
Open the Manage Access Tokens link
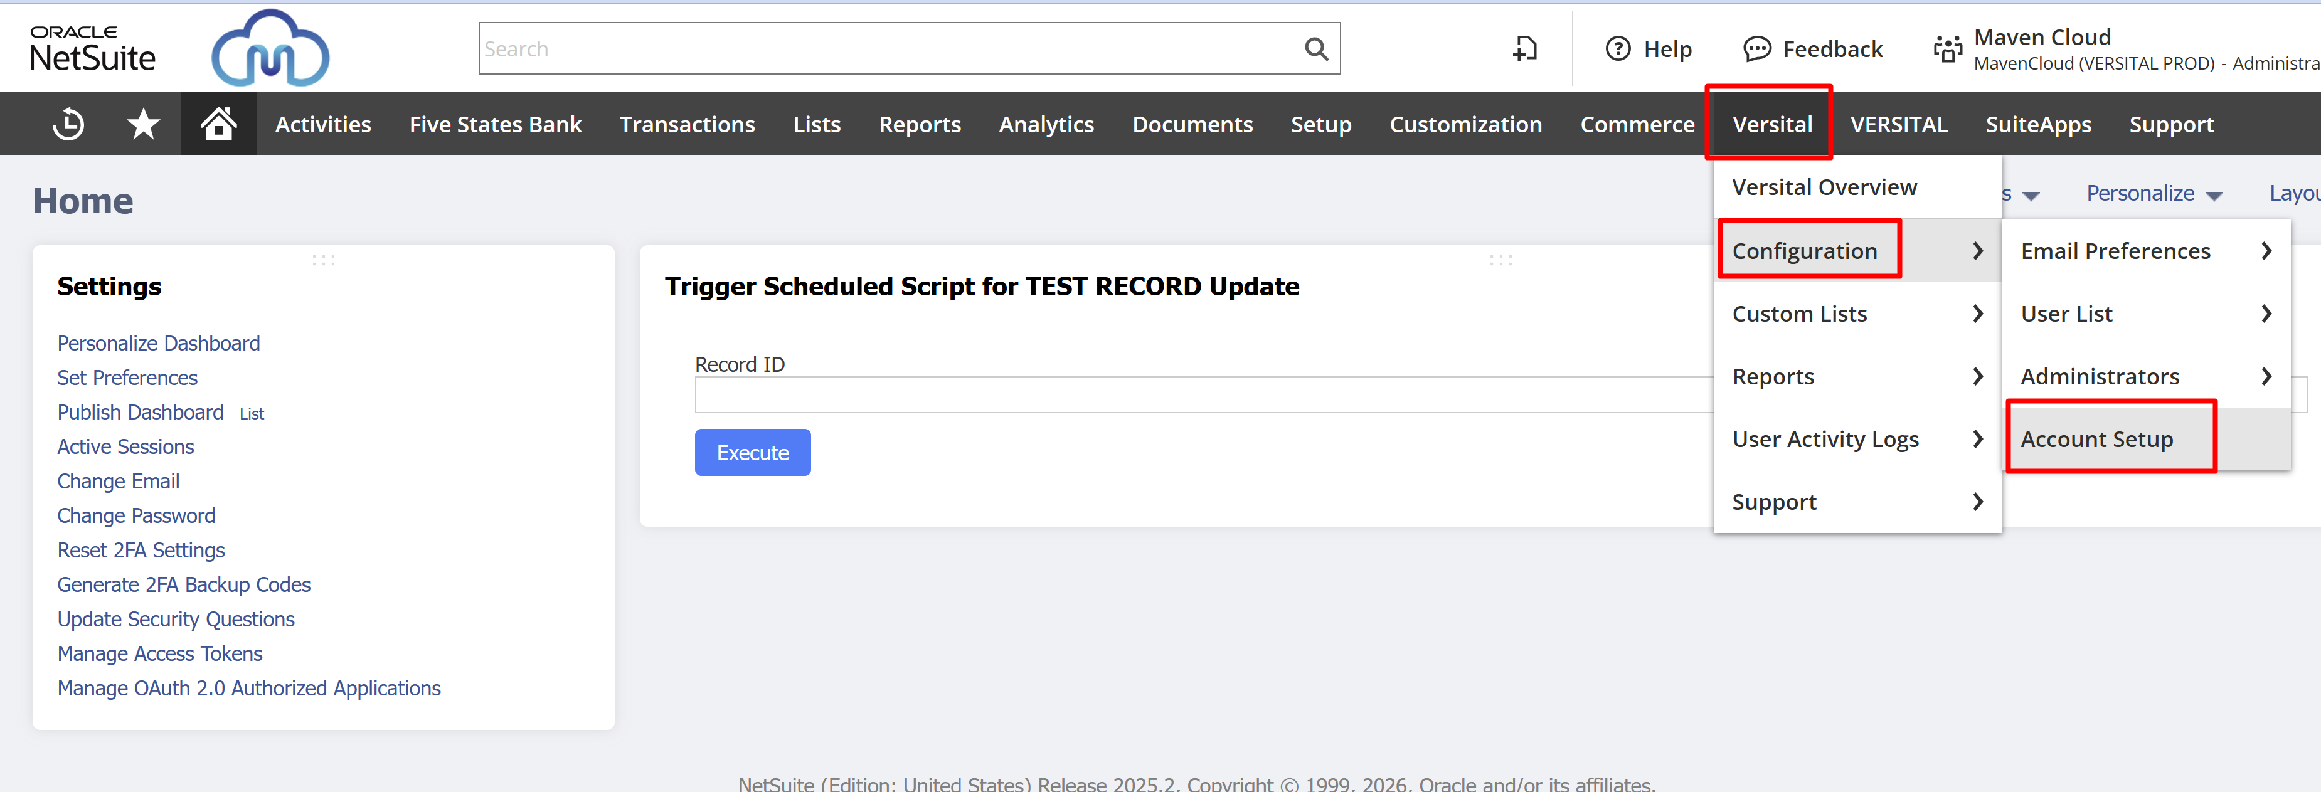tap(159, 654)
